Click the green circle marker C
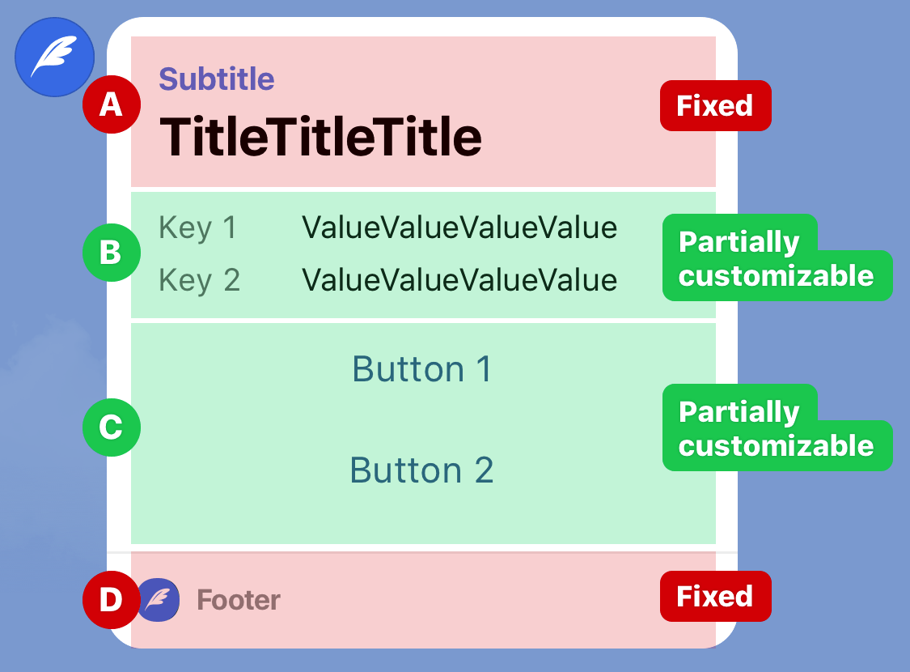 click(x=112, y=427)
